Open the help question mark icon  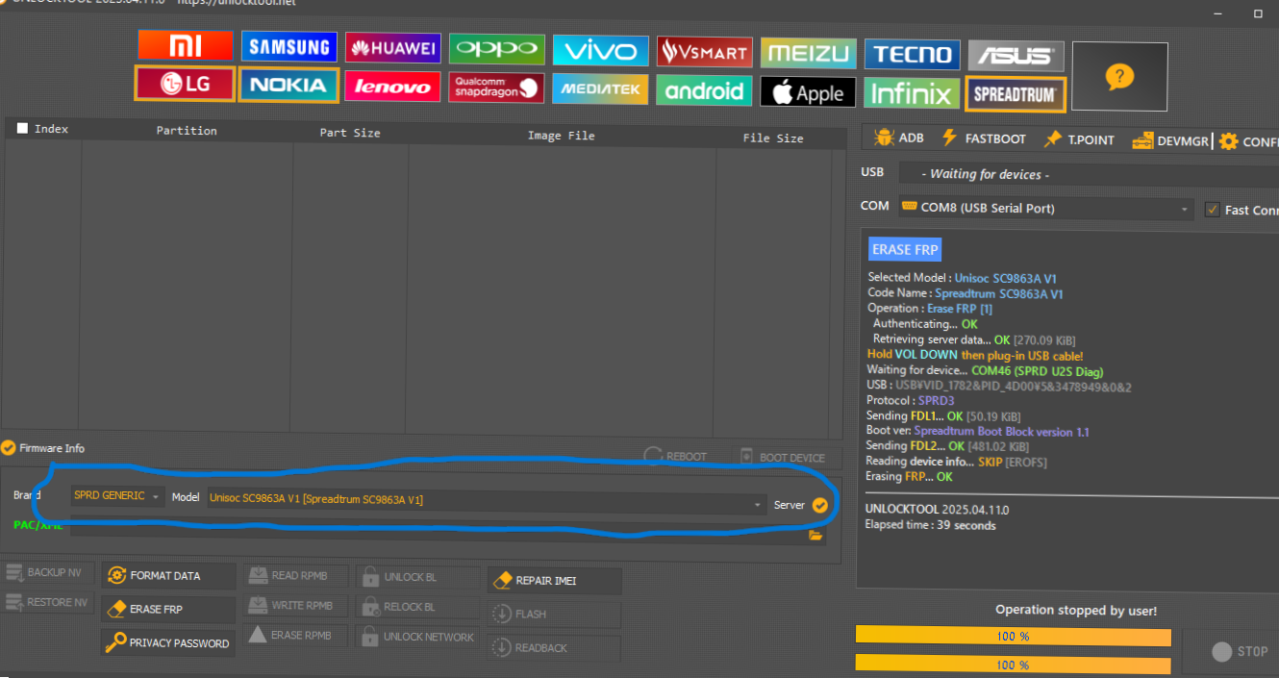[1119, 77]
